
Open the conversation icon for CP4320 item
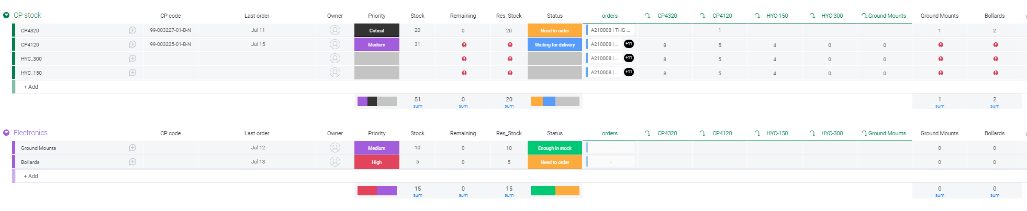click(132, 30)
